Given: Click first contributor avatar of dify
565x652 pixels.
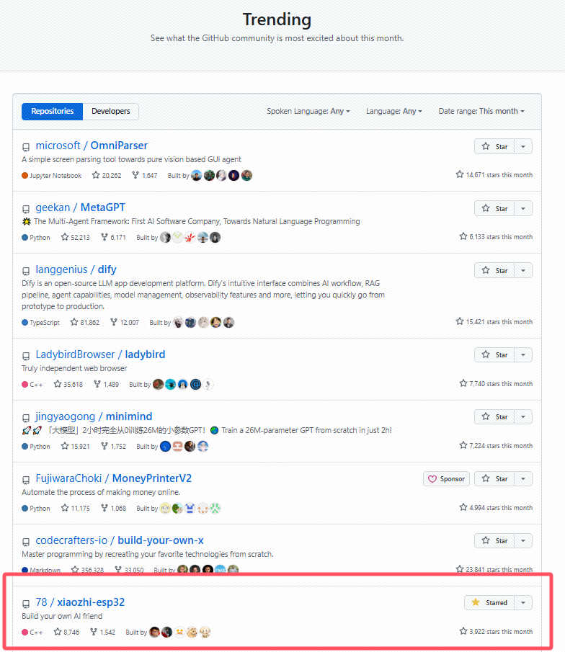Looking at the screenshot, I should pos(178,322).
